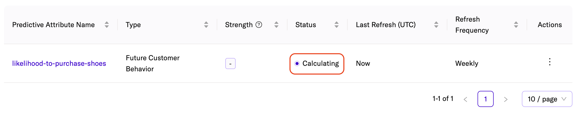580x118 pixels.
Task: Click the Strength dash badge
Action: coord(230,64)
